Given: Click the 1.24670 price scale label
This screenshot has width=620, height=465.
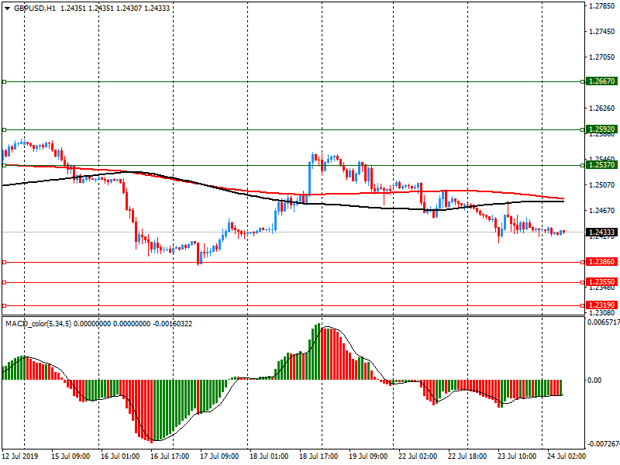Looking at the screenshot, I should 602,211.
